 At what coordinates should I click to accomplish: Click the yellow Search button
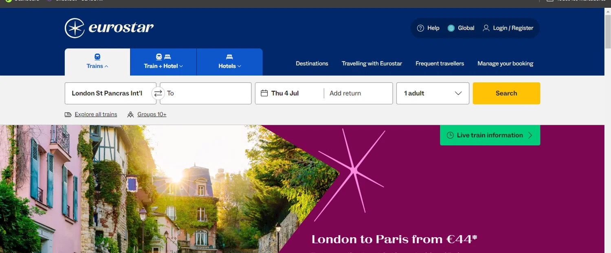[506, 93]
